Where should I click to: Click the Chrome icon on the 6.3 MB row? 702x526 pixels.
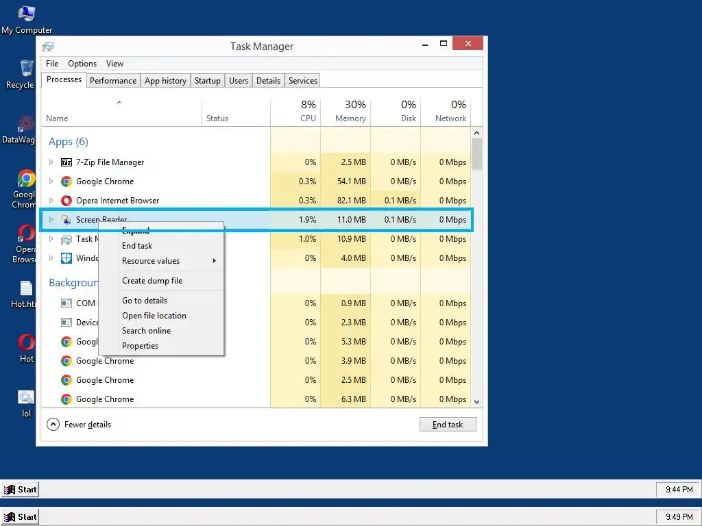point(66,399)
